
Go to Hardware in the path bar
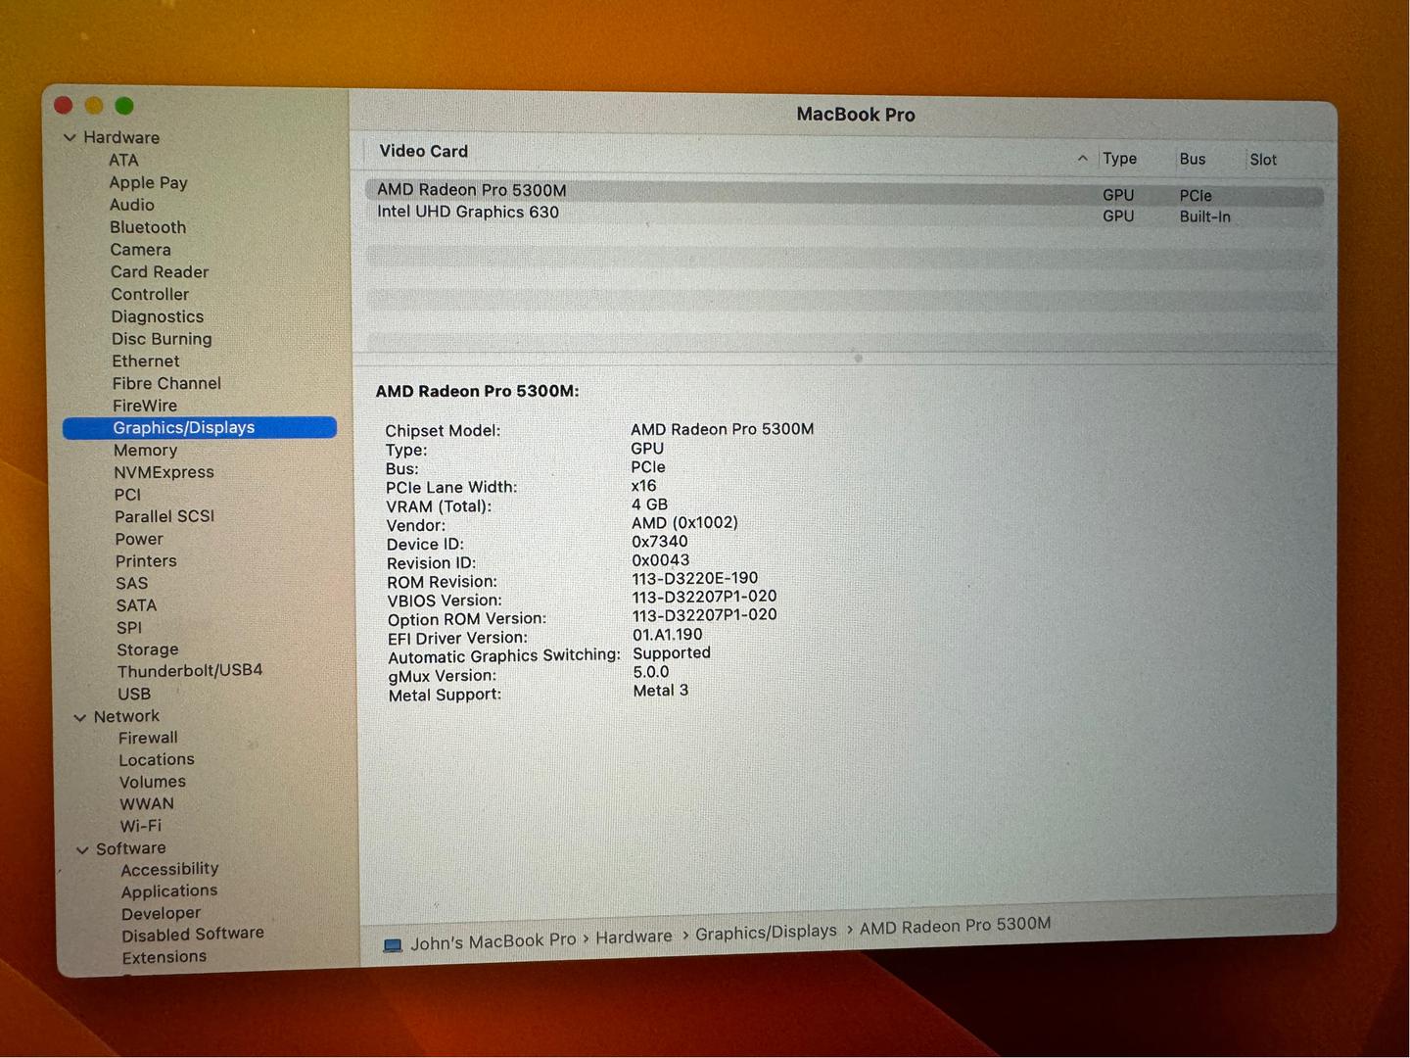634,937
